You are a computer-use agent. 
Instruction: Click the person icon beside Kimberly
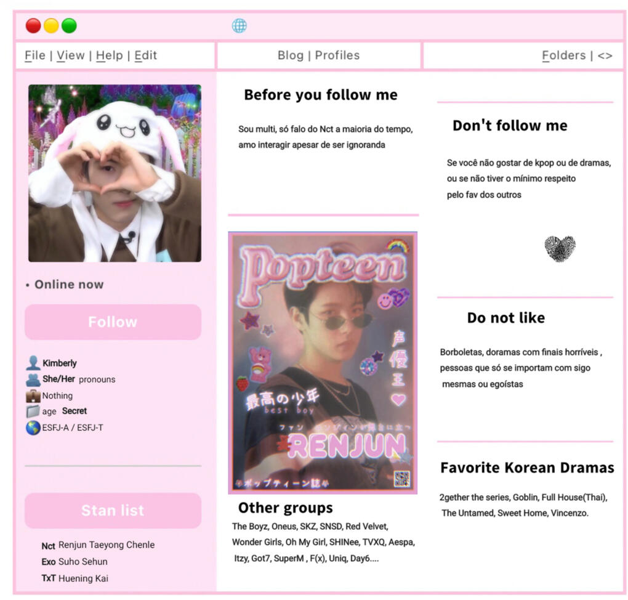(x=33, y=363)
